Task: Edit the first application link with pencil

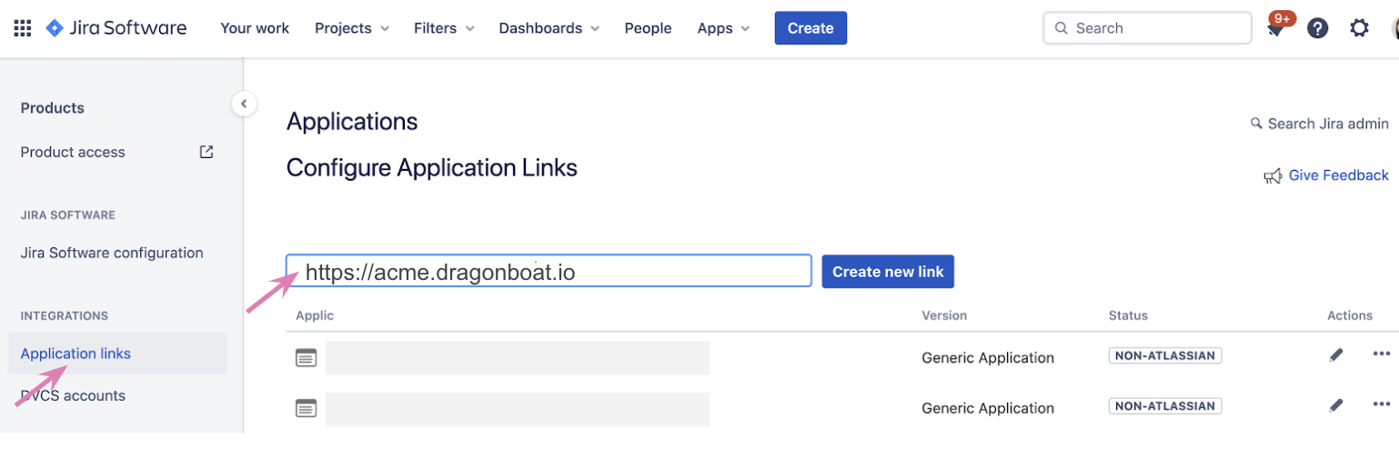Action: pos(1335,355)
